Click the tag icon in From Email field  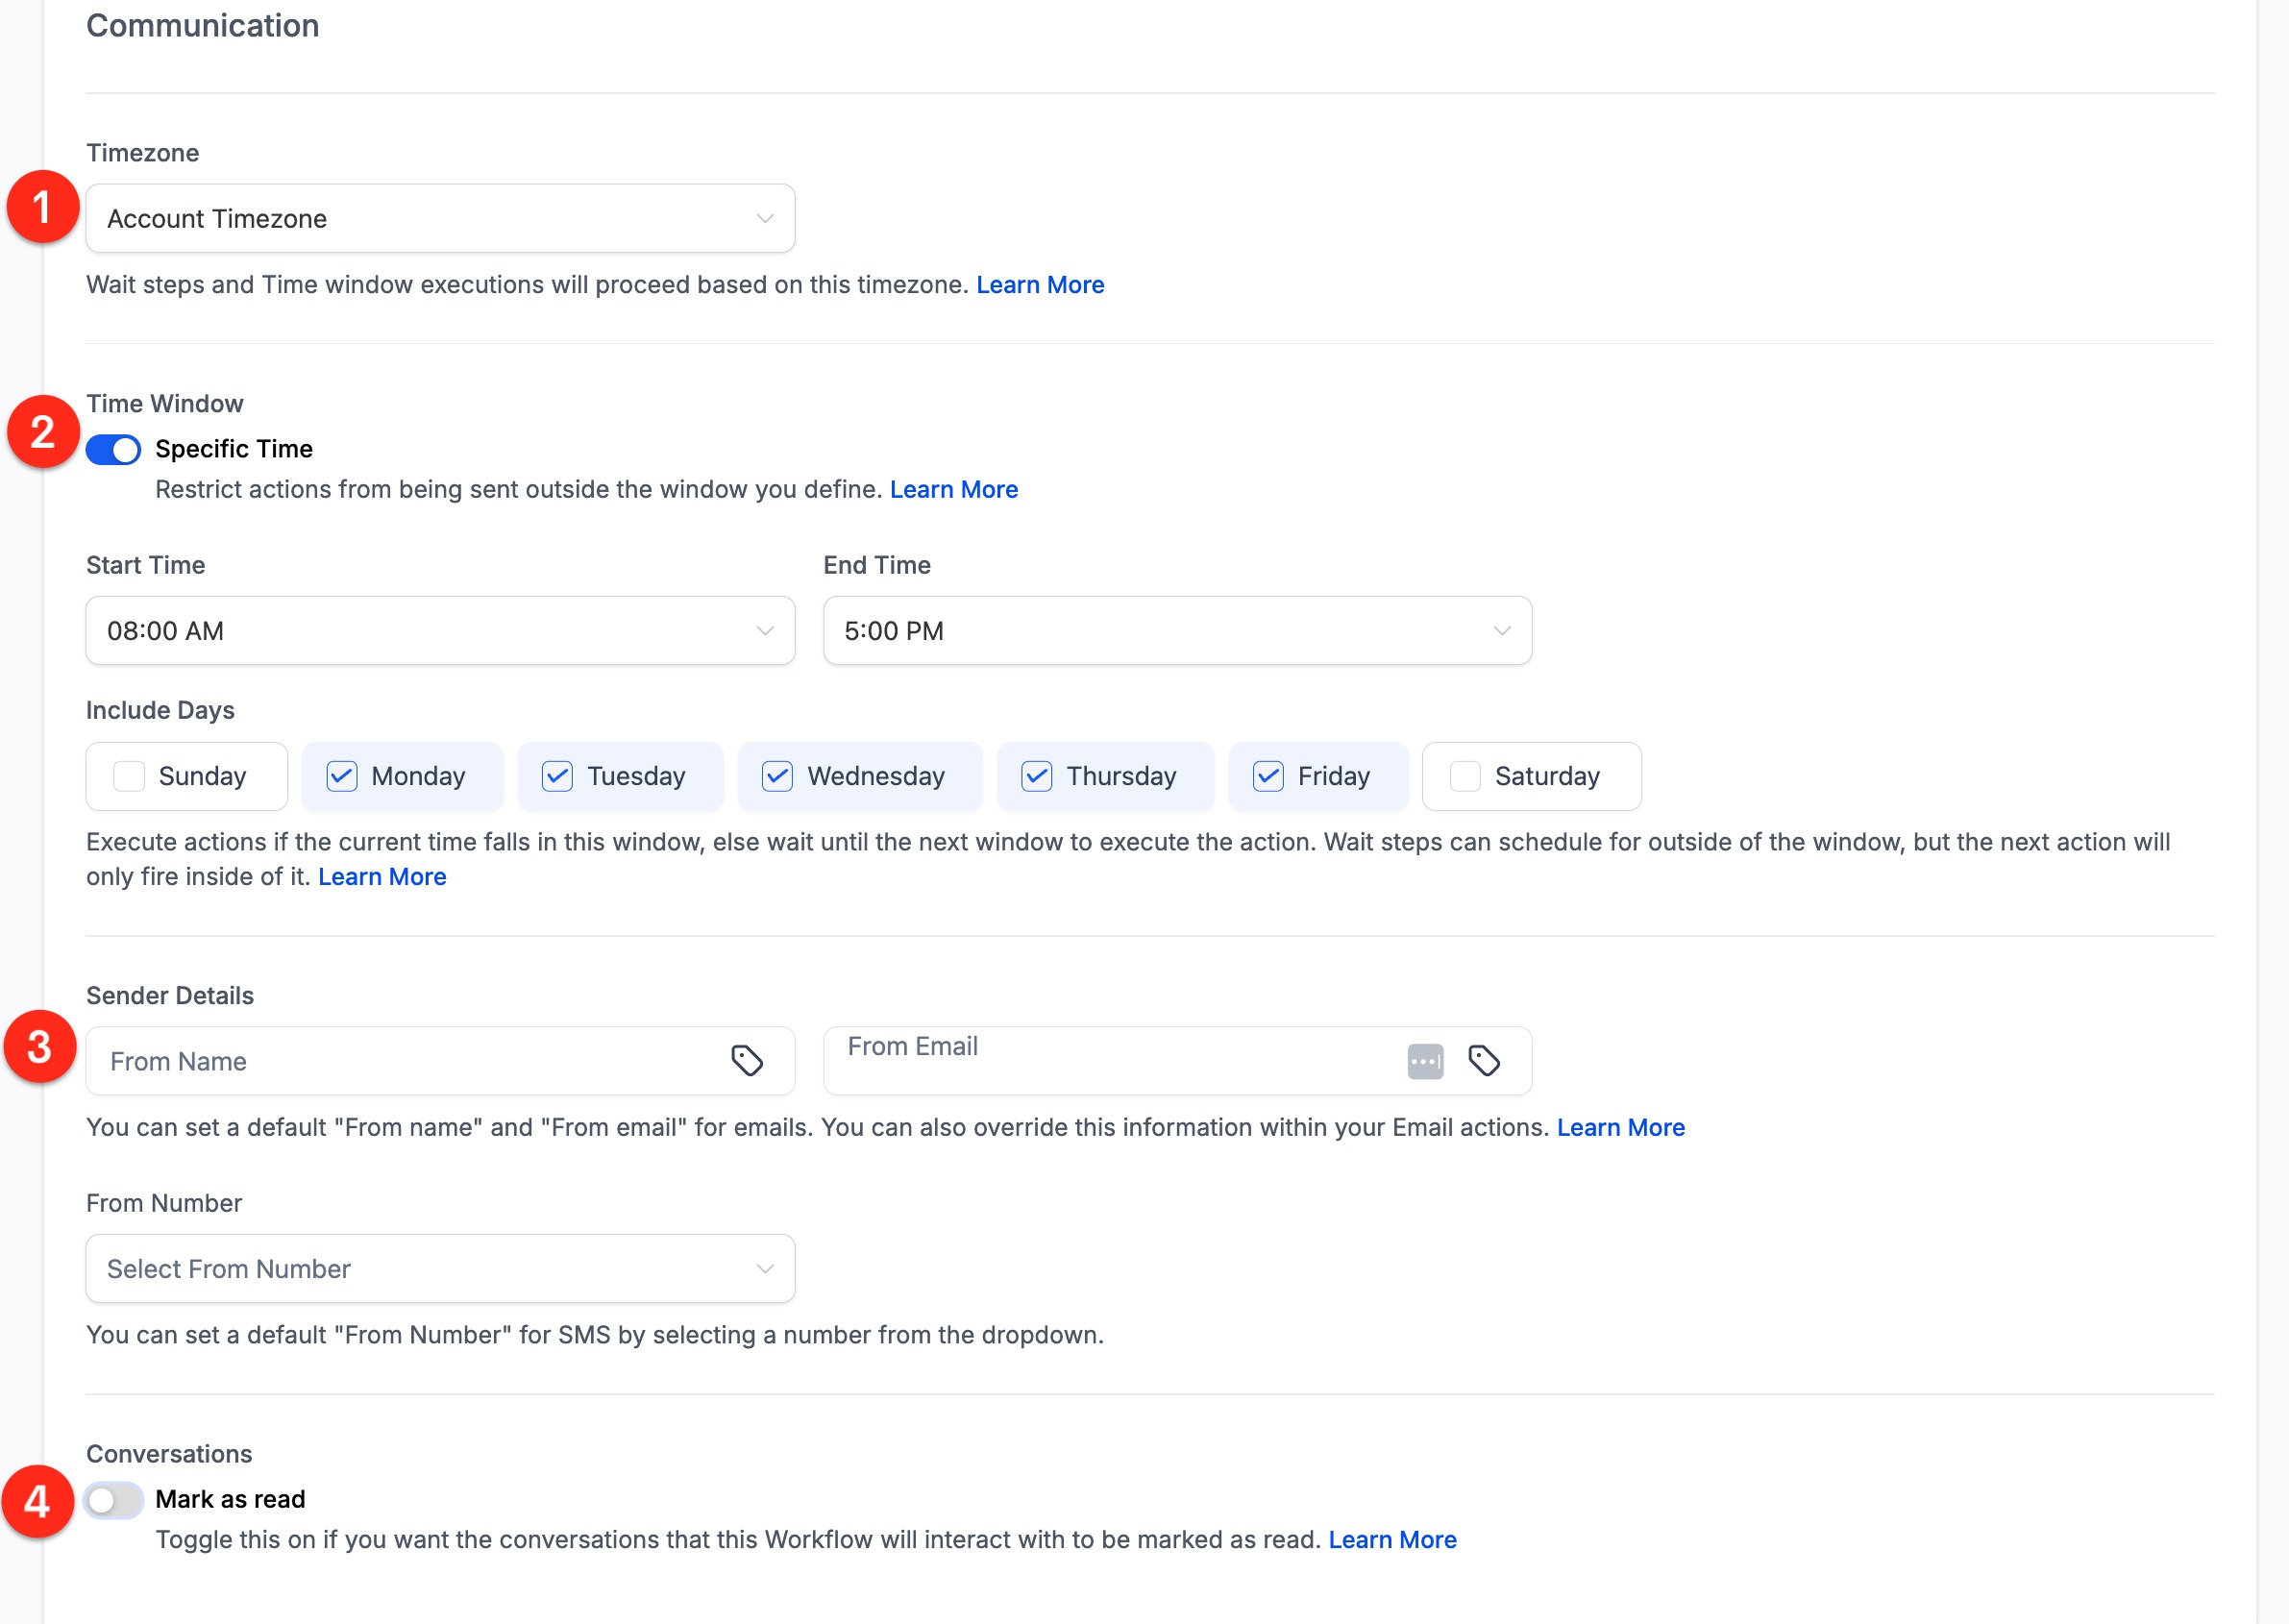tap(1483, 1060)
